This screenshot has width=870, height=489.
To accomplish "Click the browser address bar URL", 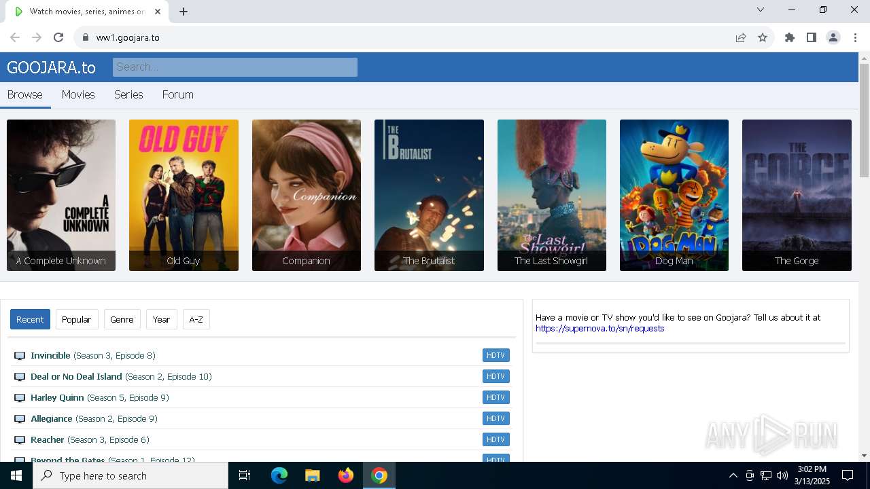I will tap(128, 37).
